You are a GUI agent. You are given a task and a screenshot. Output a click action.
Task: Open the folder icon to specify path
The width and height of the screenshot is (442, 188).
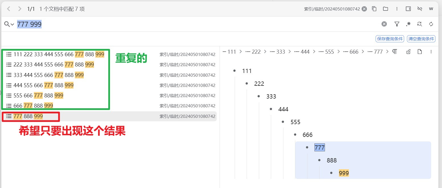click(386, 9)
